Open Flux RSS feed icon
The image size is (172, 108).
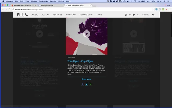[126, 15]
